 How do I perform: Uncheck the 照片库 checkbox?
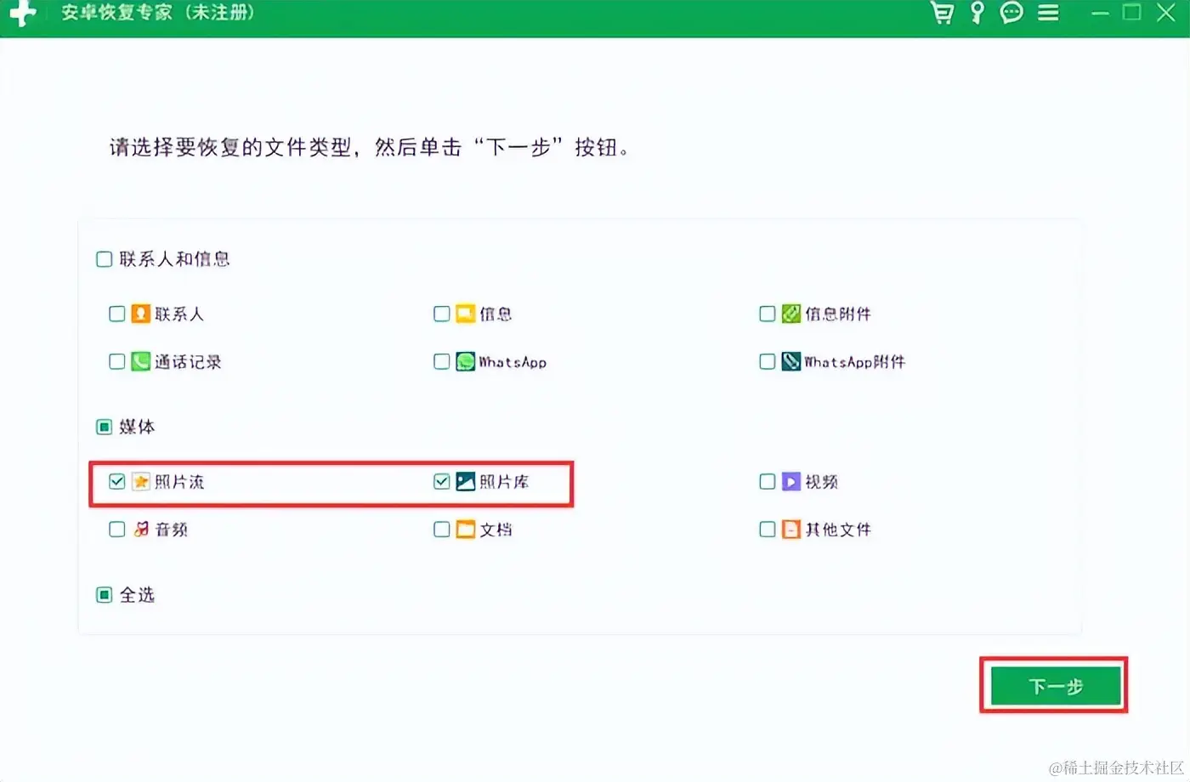(442, 482)
